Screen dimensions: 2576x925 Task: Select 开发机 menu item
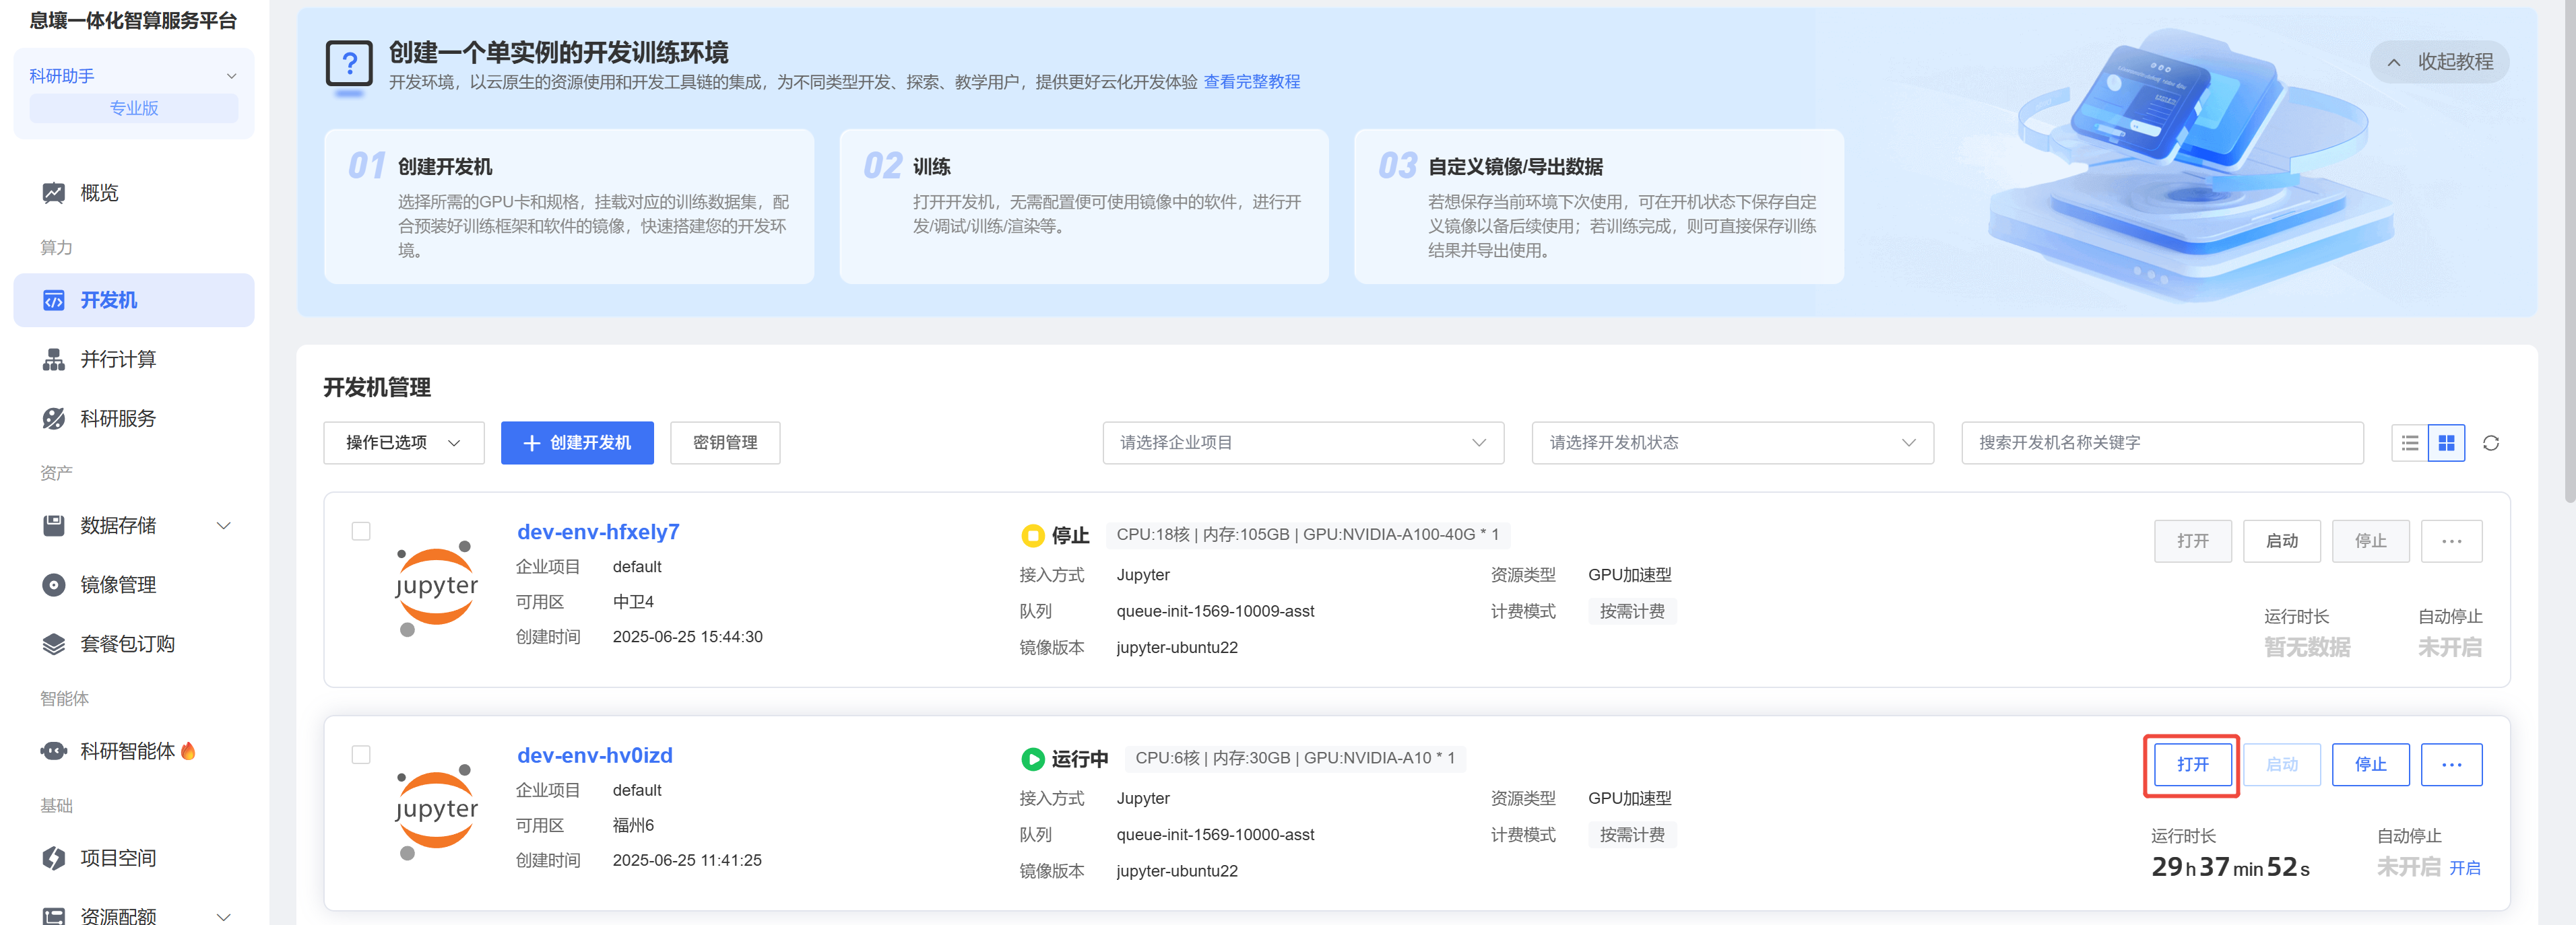(x=134, y=301)
